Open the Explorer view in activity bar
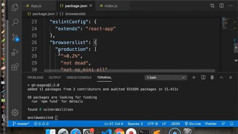 tap(15, 7)
